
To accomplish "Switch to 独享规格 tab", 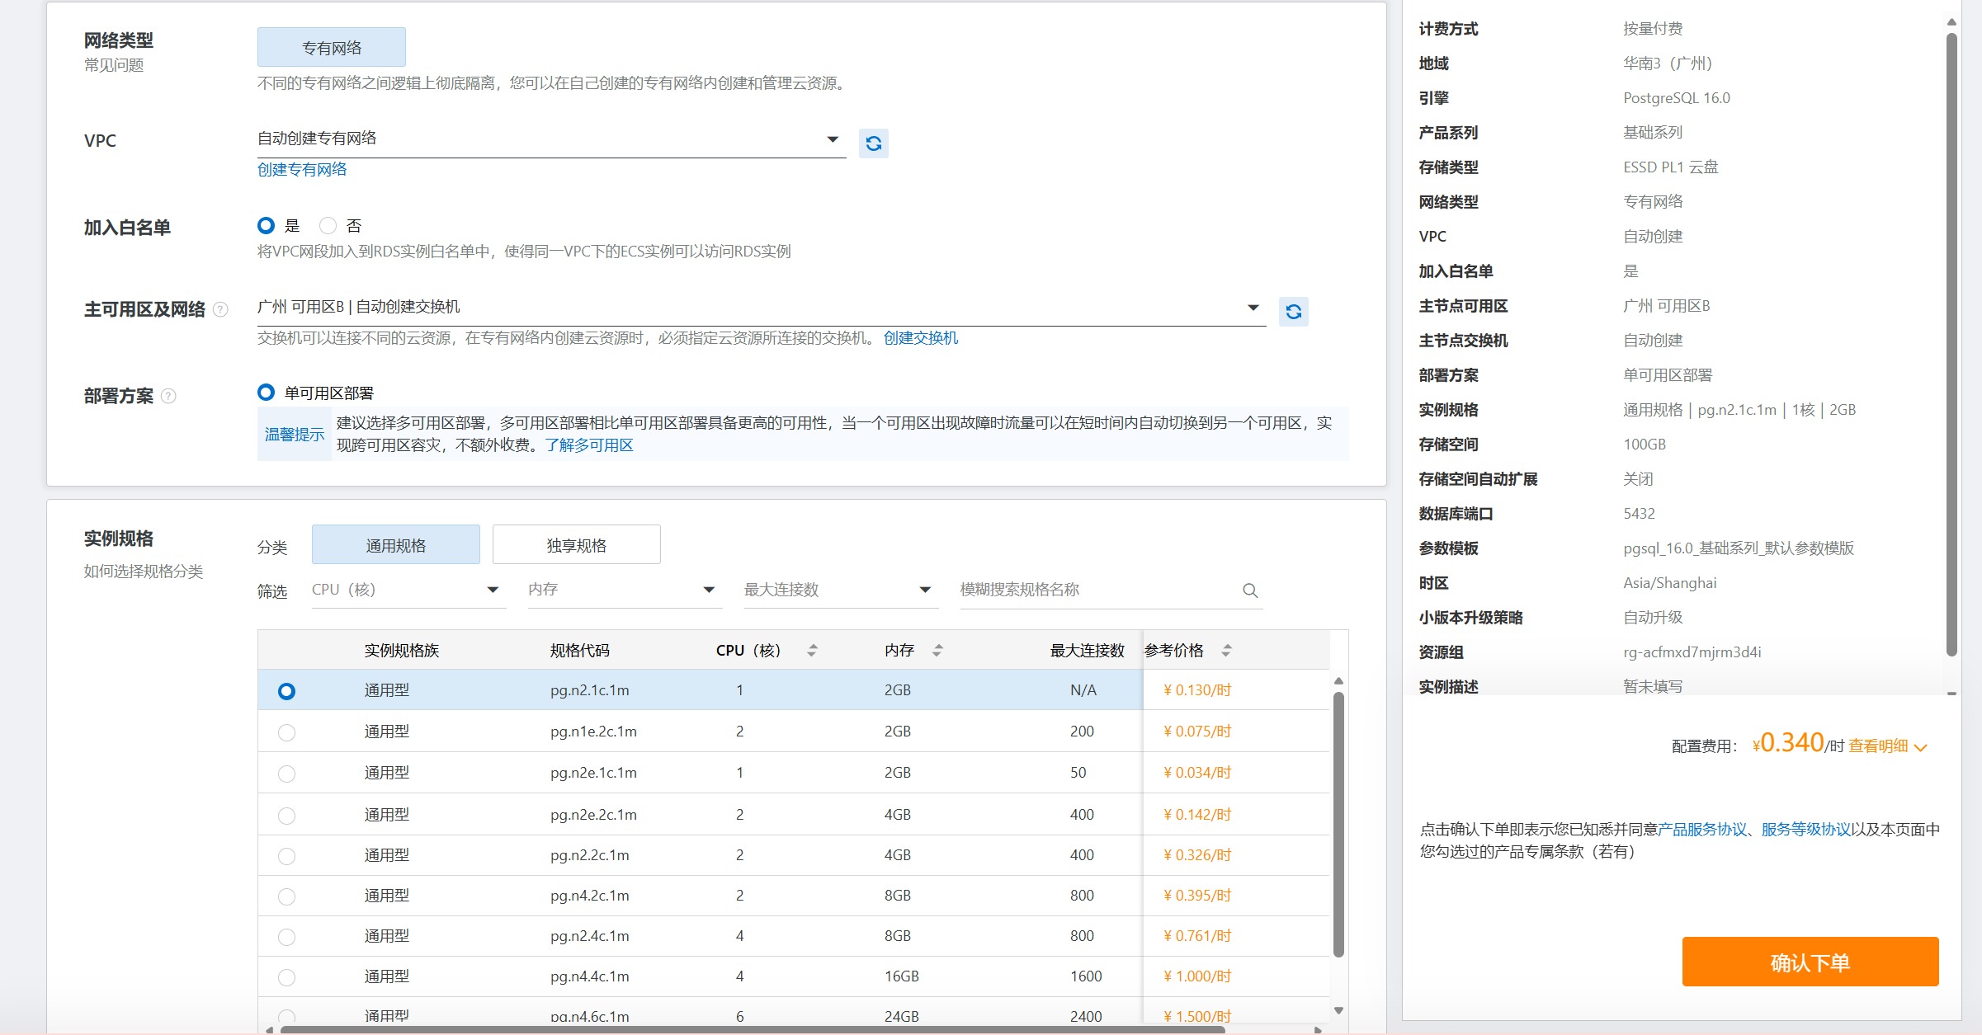I will click(x=576, y=545).
